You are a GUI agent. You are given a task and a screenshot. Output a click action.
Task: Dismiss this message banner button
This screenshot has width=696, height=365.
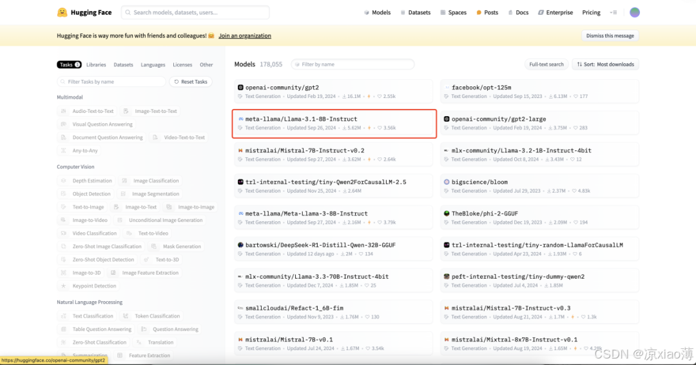click(x=610, y=35)
